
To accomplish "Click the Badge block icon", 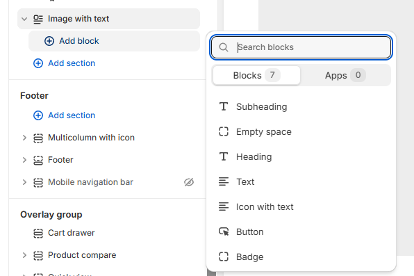I will coord(224,257).
